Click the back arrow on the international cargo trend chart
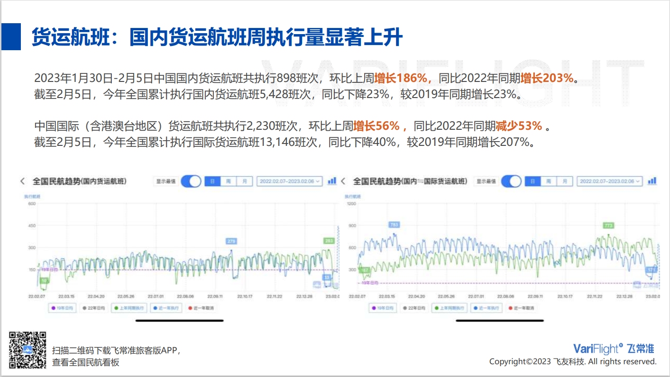 (x=343, y=181)
